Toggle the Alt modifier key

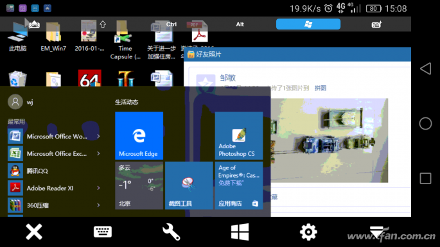pos(240,24)
